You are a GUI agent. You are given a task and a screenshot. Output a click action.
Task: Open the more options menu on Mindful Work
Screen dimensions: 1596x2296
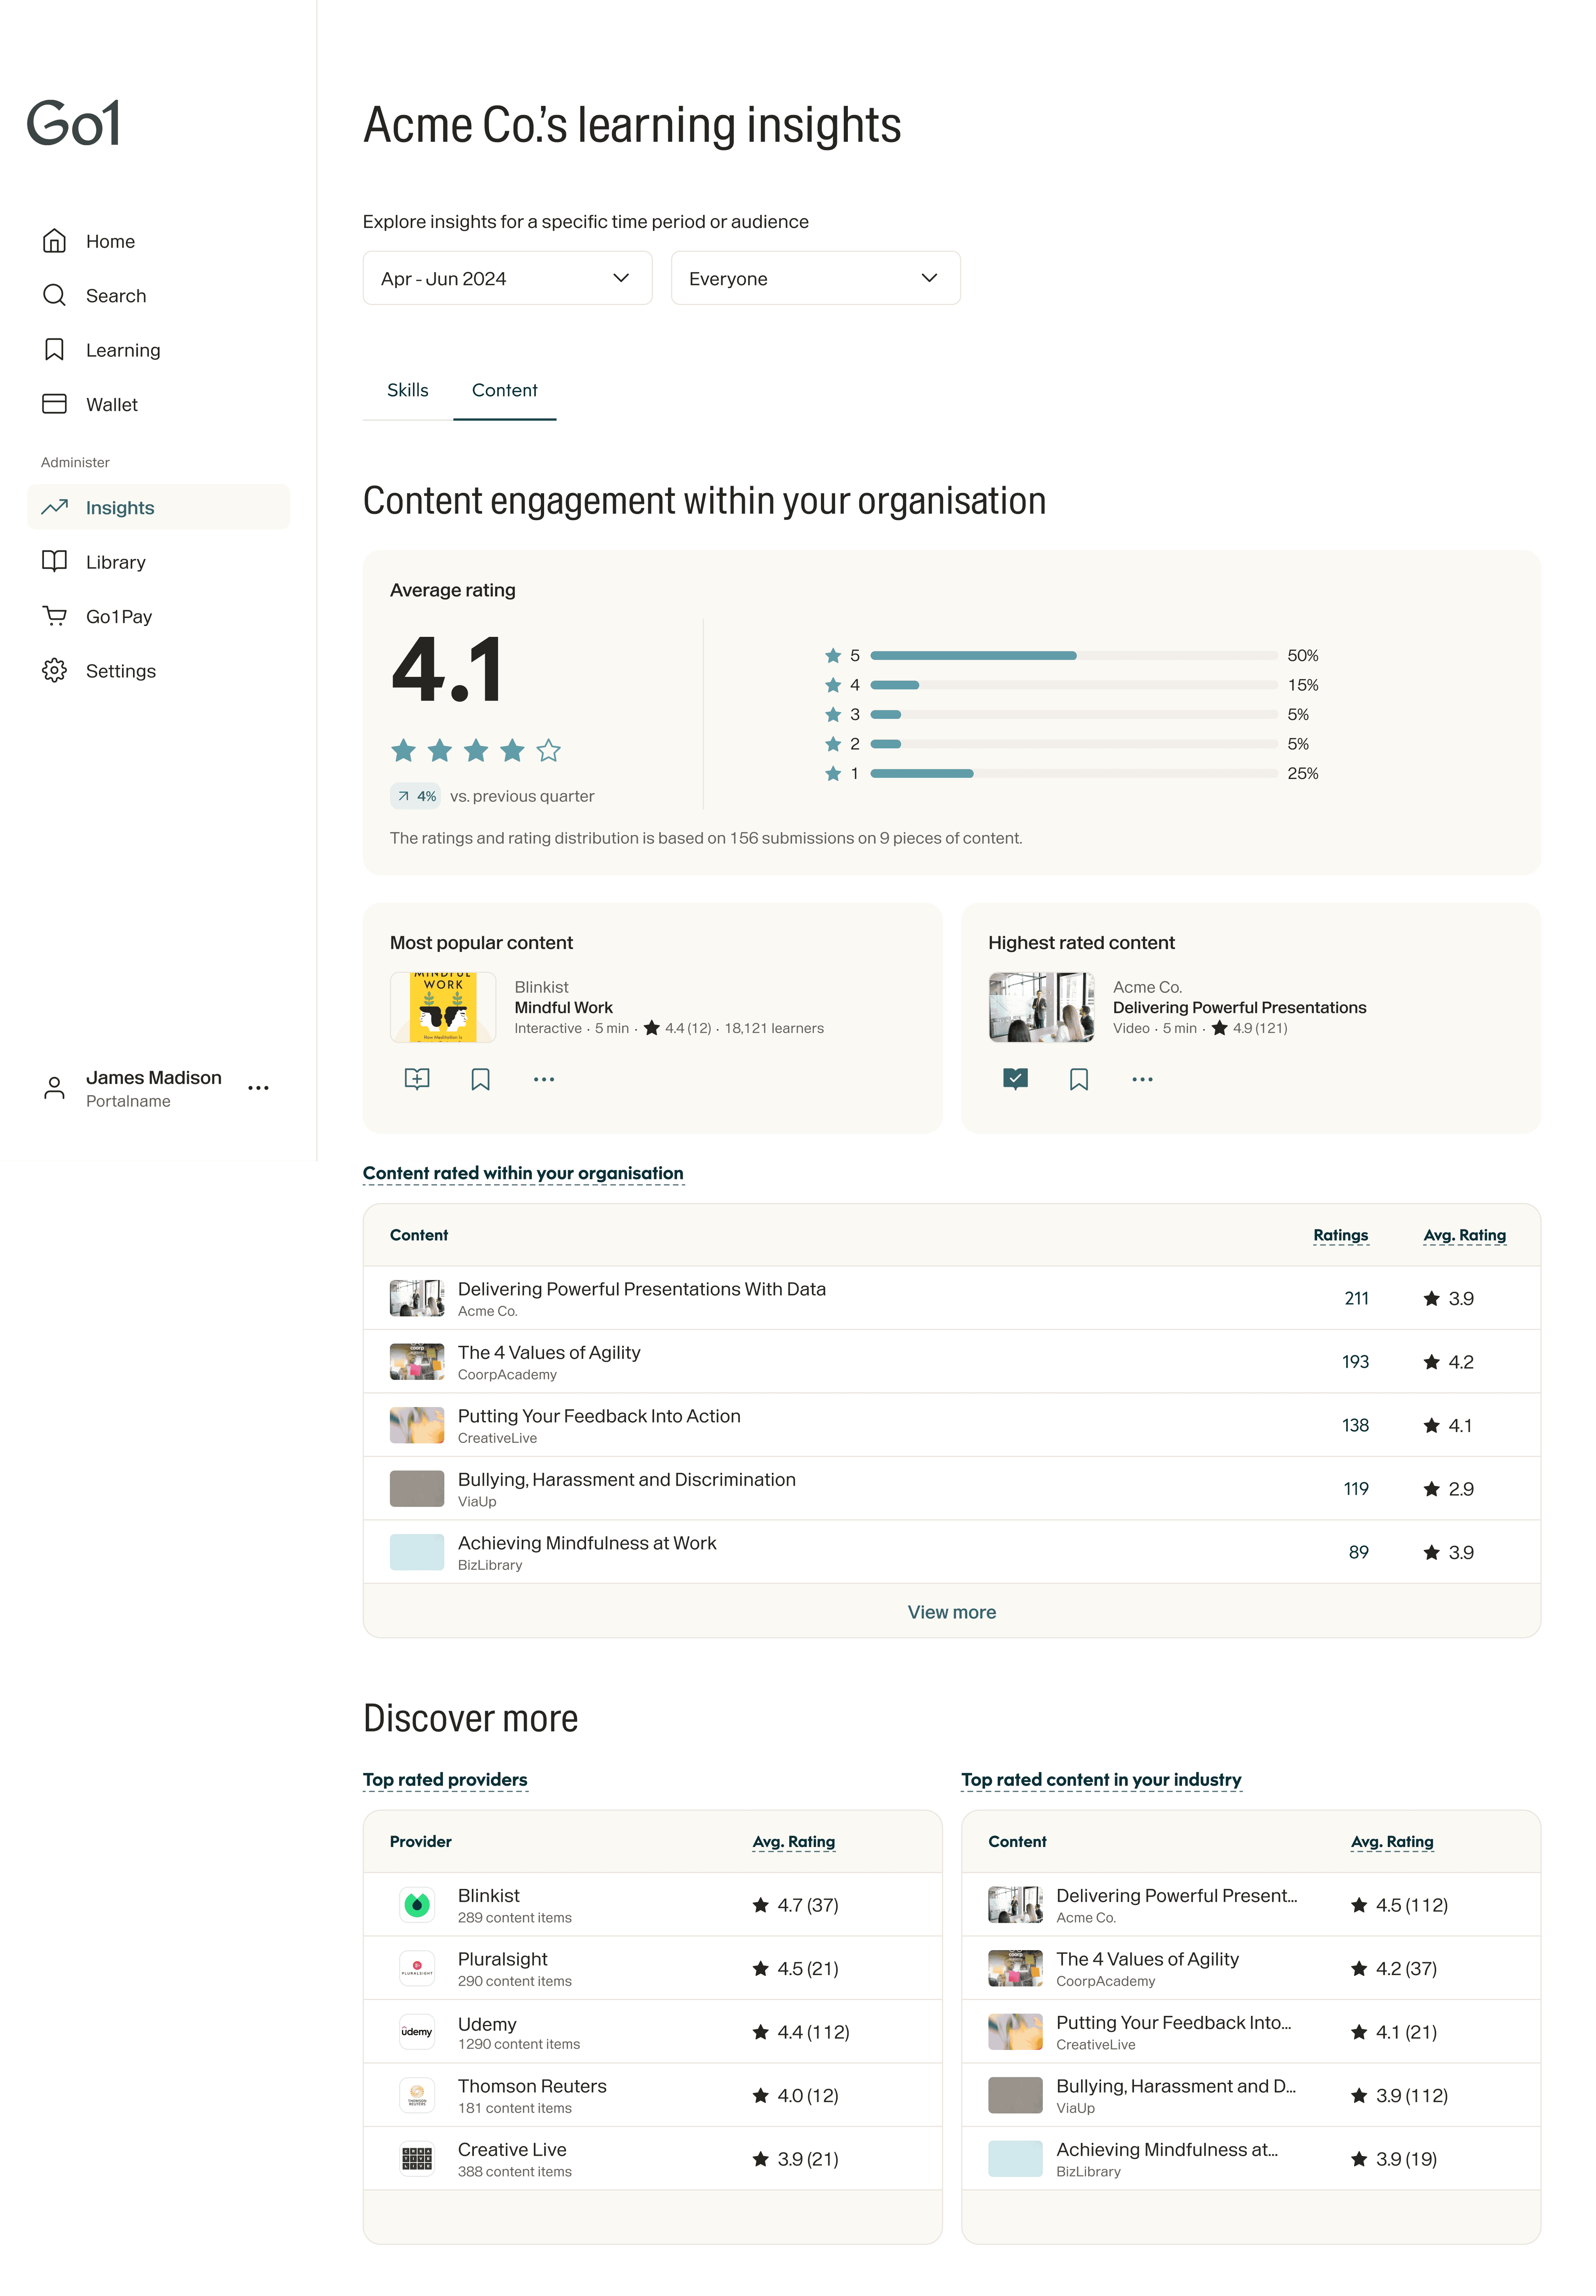[544, 1079]
